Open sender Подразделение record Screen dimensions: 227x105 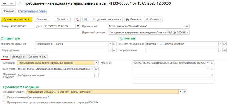tap(114, 50)
